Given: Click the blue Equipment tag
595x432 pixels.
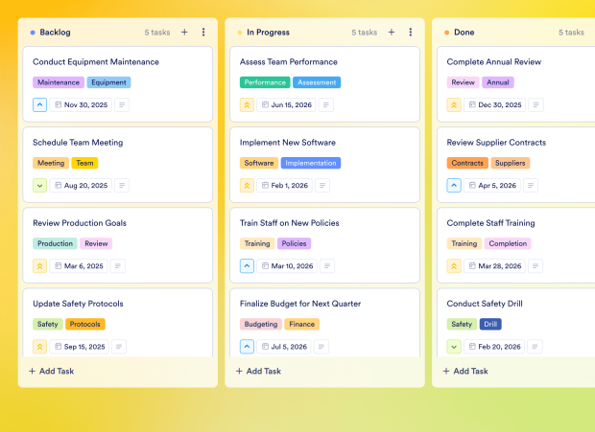Looking at the screenshot, I should [x=108, y=82].
